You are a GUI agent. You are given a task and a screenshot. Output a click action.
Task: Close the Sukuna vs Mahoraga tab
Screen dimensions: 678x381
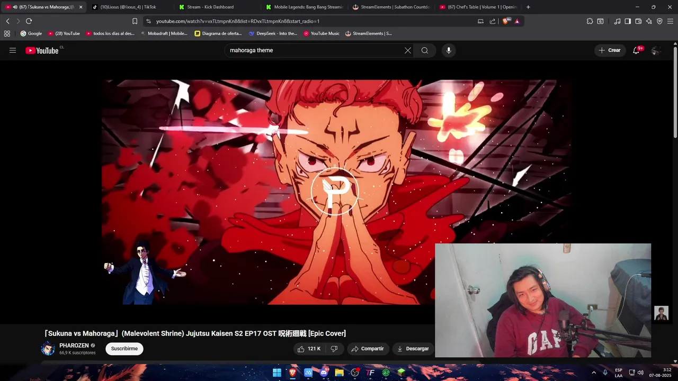click(x=81, y=7)
